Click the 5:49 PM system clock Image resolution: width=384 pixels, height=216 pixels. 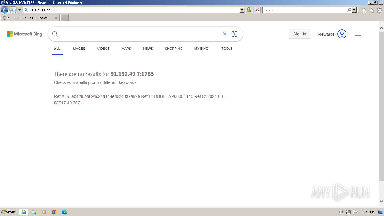[368, 212]
